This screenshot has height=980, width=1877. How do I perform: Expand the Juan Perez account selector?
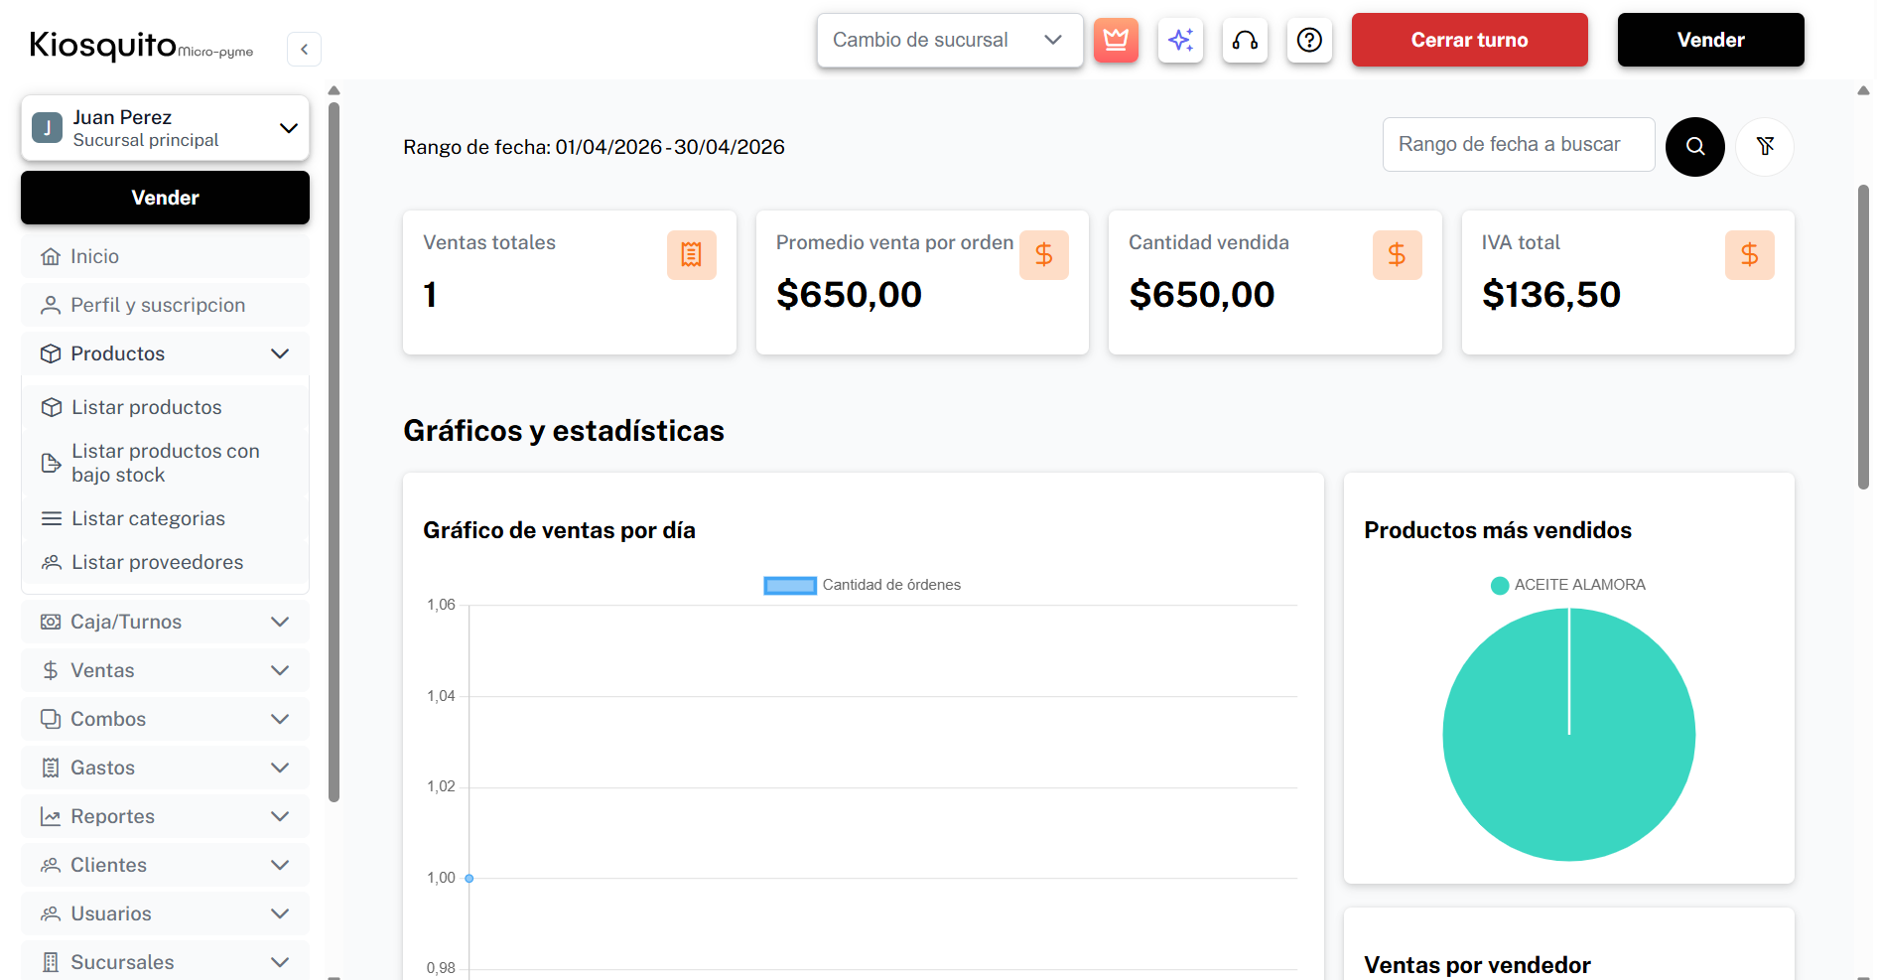pos(165,128)
